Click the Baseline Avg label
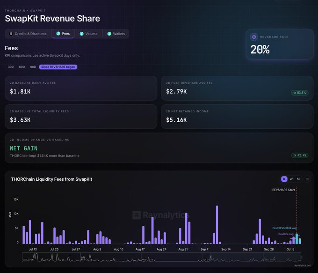Screen dimensions: 318x273 point(286,234)
